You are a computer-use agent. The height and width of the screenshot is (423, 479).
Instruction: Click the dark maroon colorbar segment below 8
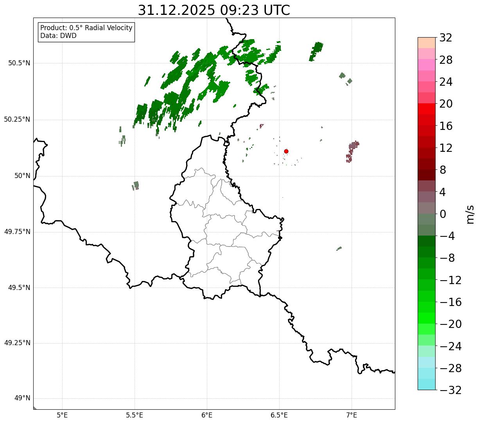(x=427, y=175)
